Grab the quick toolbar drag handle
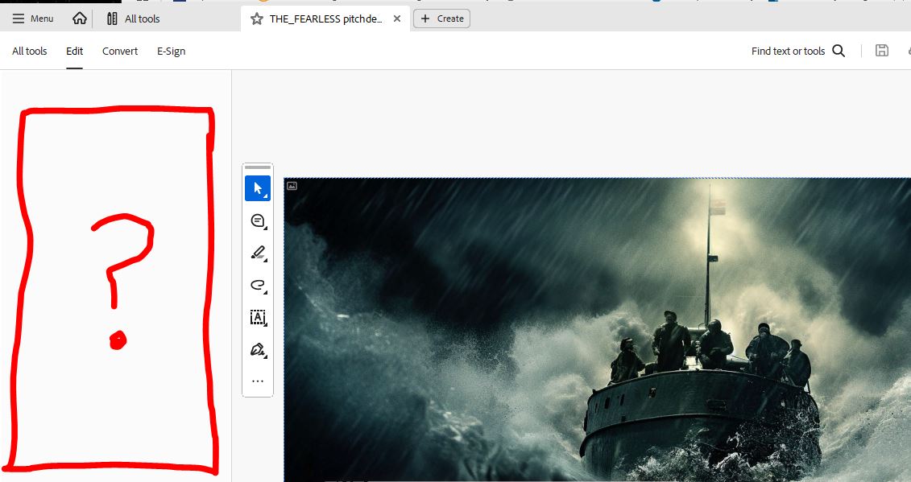 [258, 167]
